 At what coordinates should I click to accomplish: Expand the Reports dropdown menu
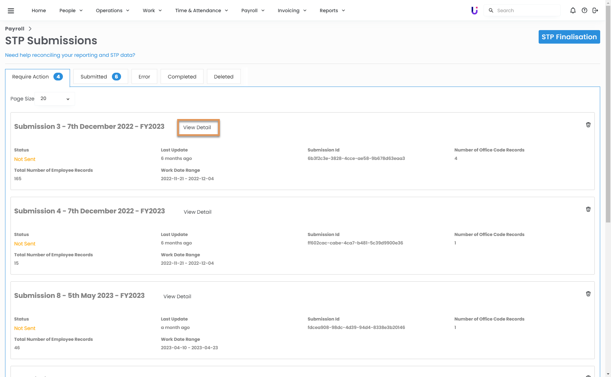[332, 10]
